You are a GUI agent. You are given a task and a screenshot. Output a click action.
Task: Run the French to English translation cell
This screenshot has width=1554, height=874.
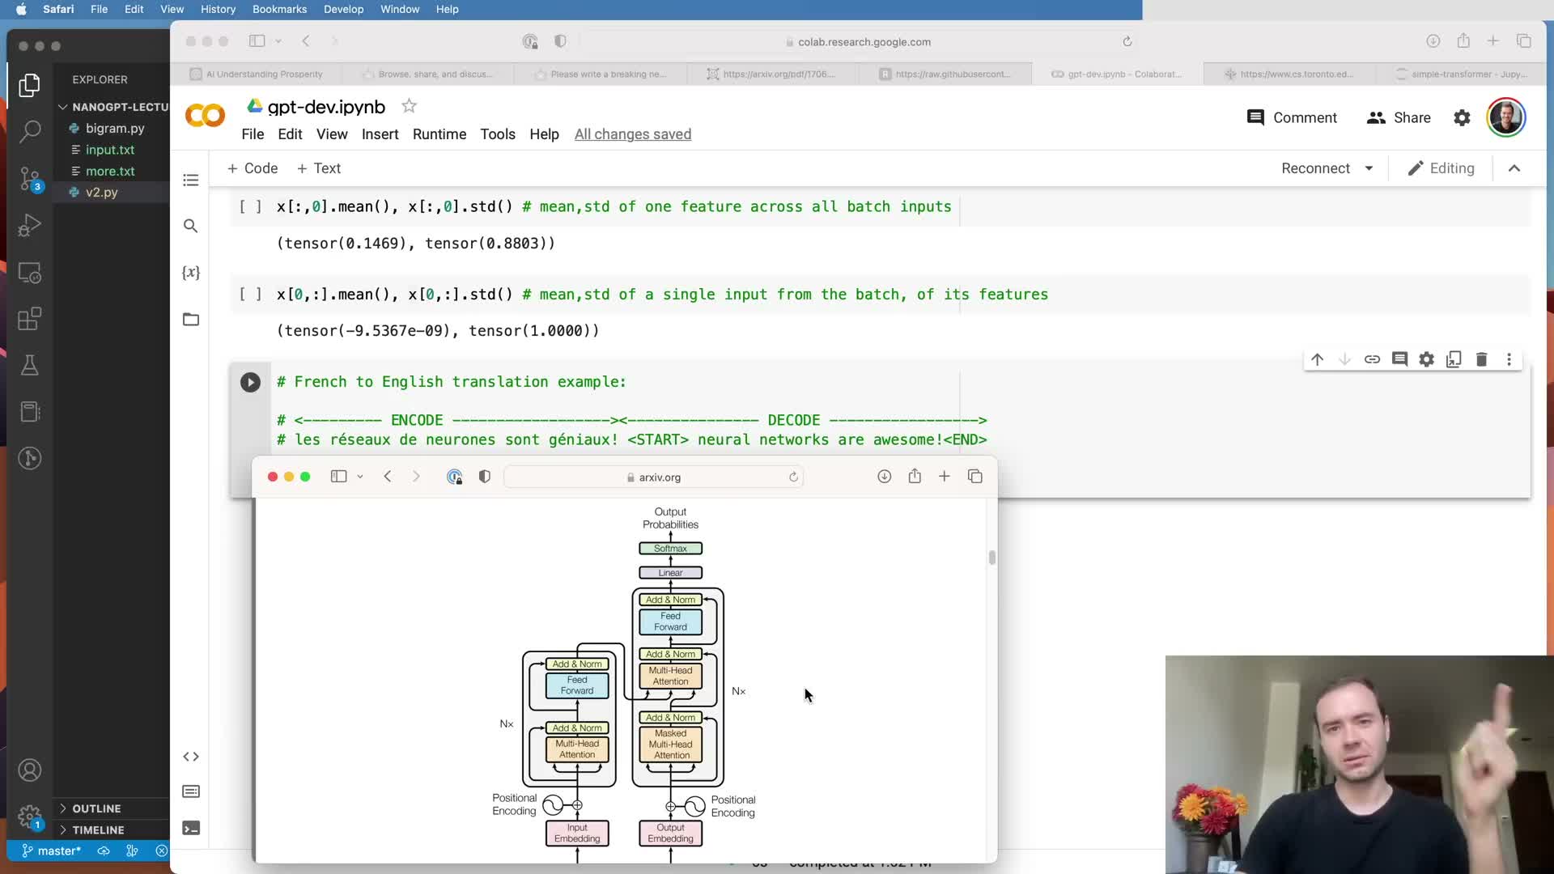[x=250, y=382]
